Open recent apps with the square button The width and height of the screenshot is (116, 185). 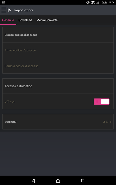click(83, 180)
